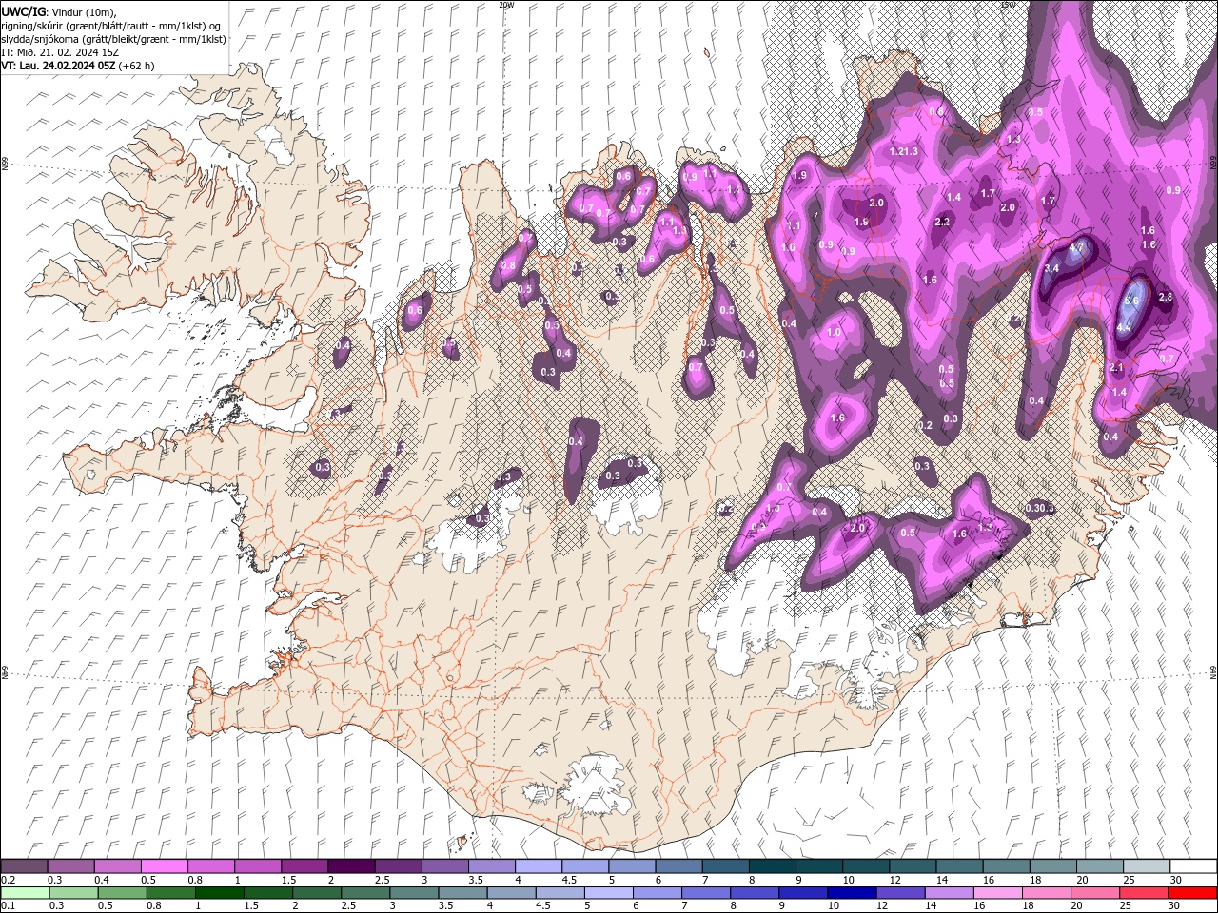Screen dimensions: 1218x913
Task: Select the light blue 5–6 rain swatch
Action: [609, 893]
